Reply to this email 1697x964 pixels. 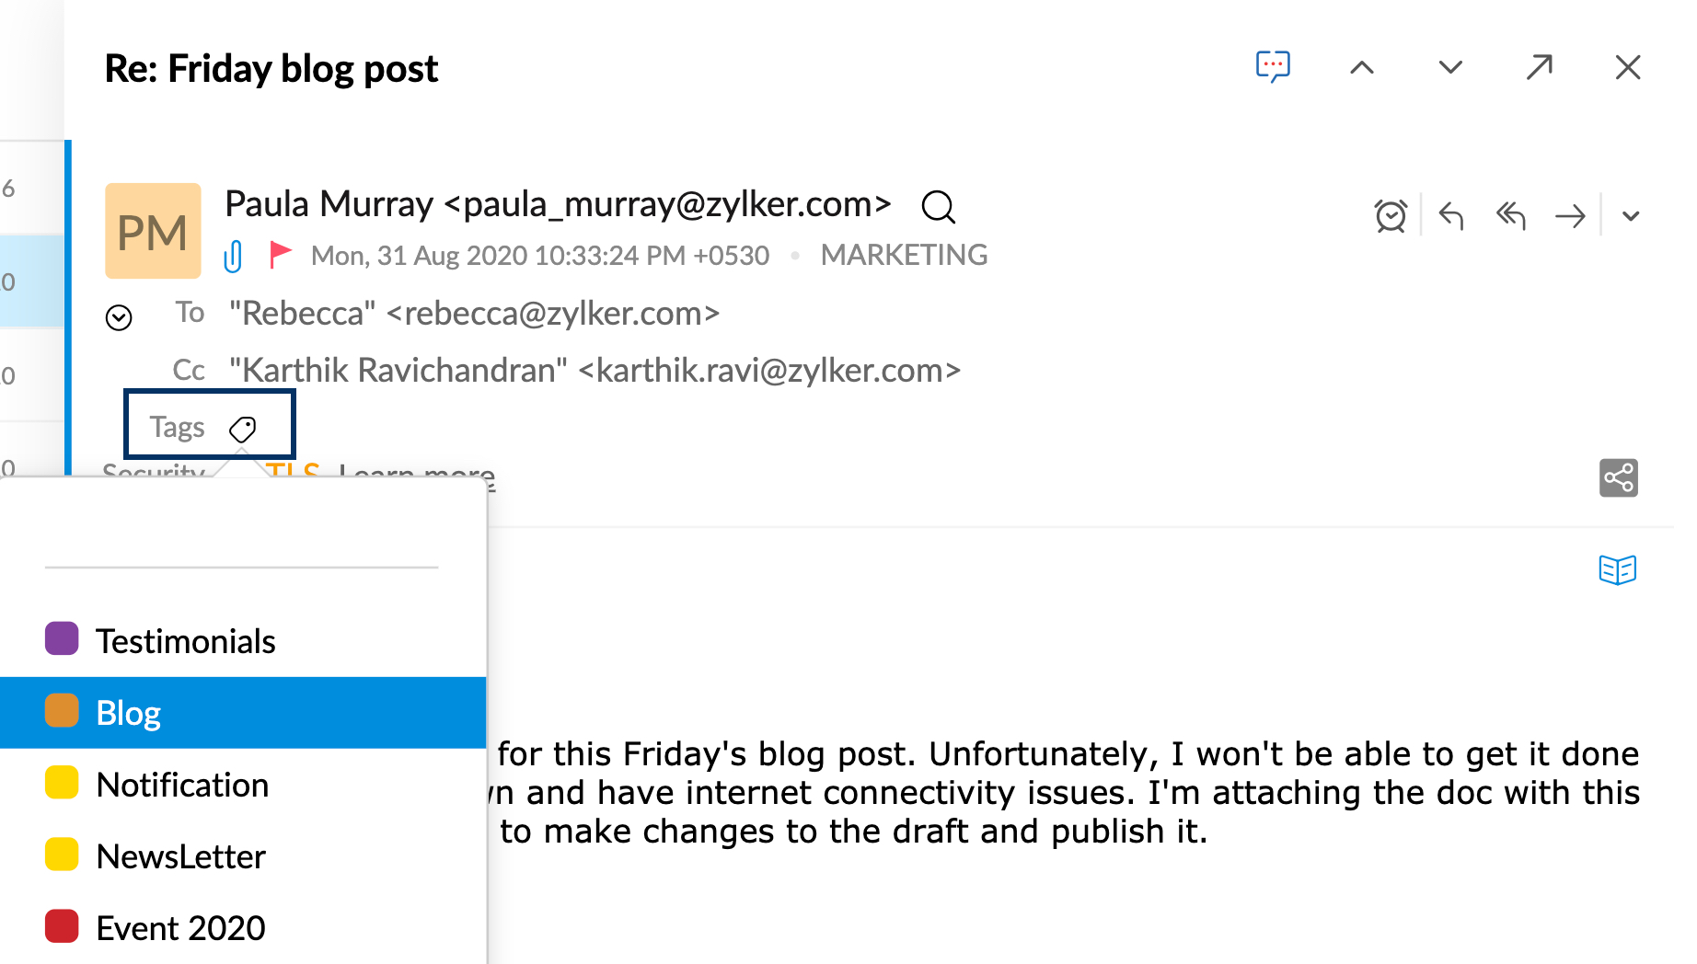(x=1451, y=216)
